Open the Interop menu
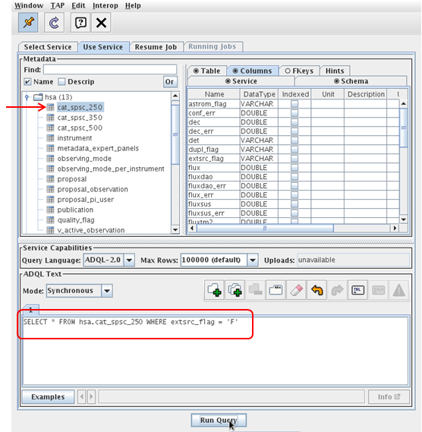 tap(106, 5)
